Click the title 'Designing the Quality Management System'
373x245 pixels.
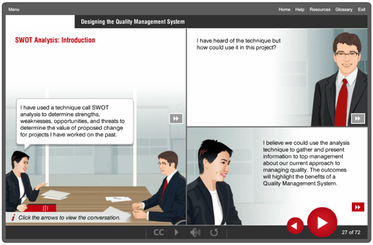point(133,22)
